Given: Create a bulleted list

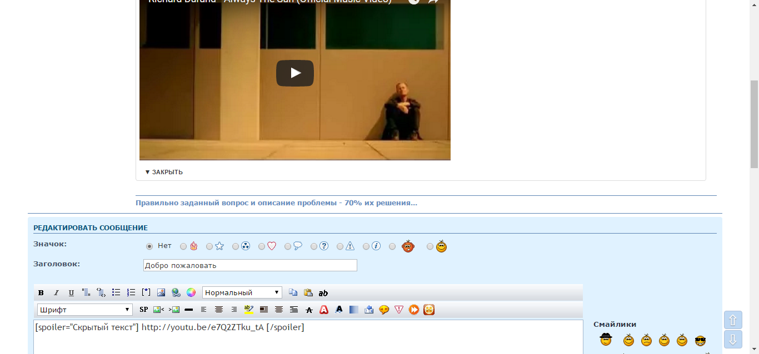Looking at the screenshot, I should [116, 292].
